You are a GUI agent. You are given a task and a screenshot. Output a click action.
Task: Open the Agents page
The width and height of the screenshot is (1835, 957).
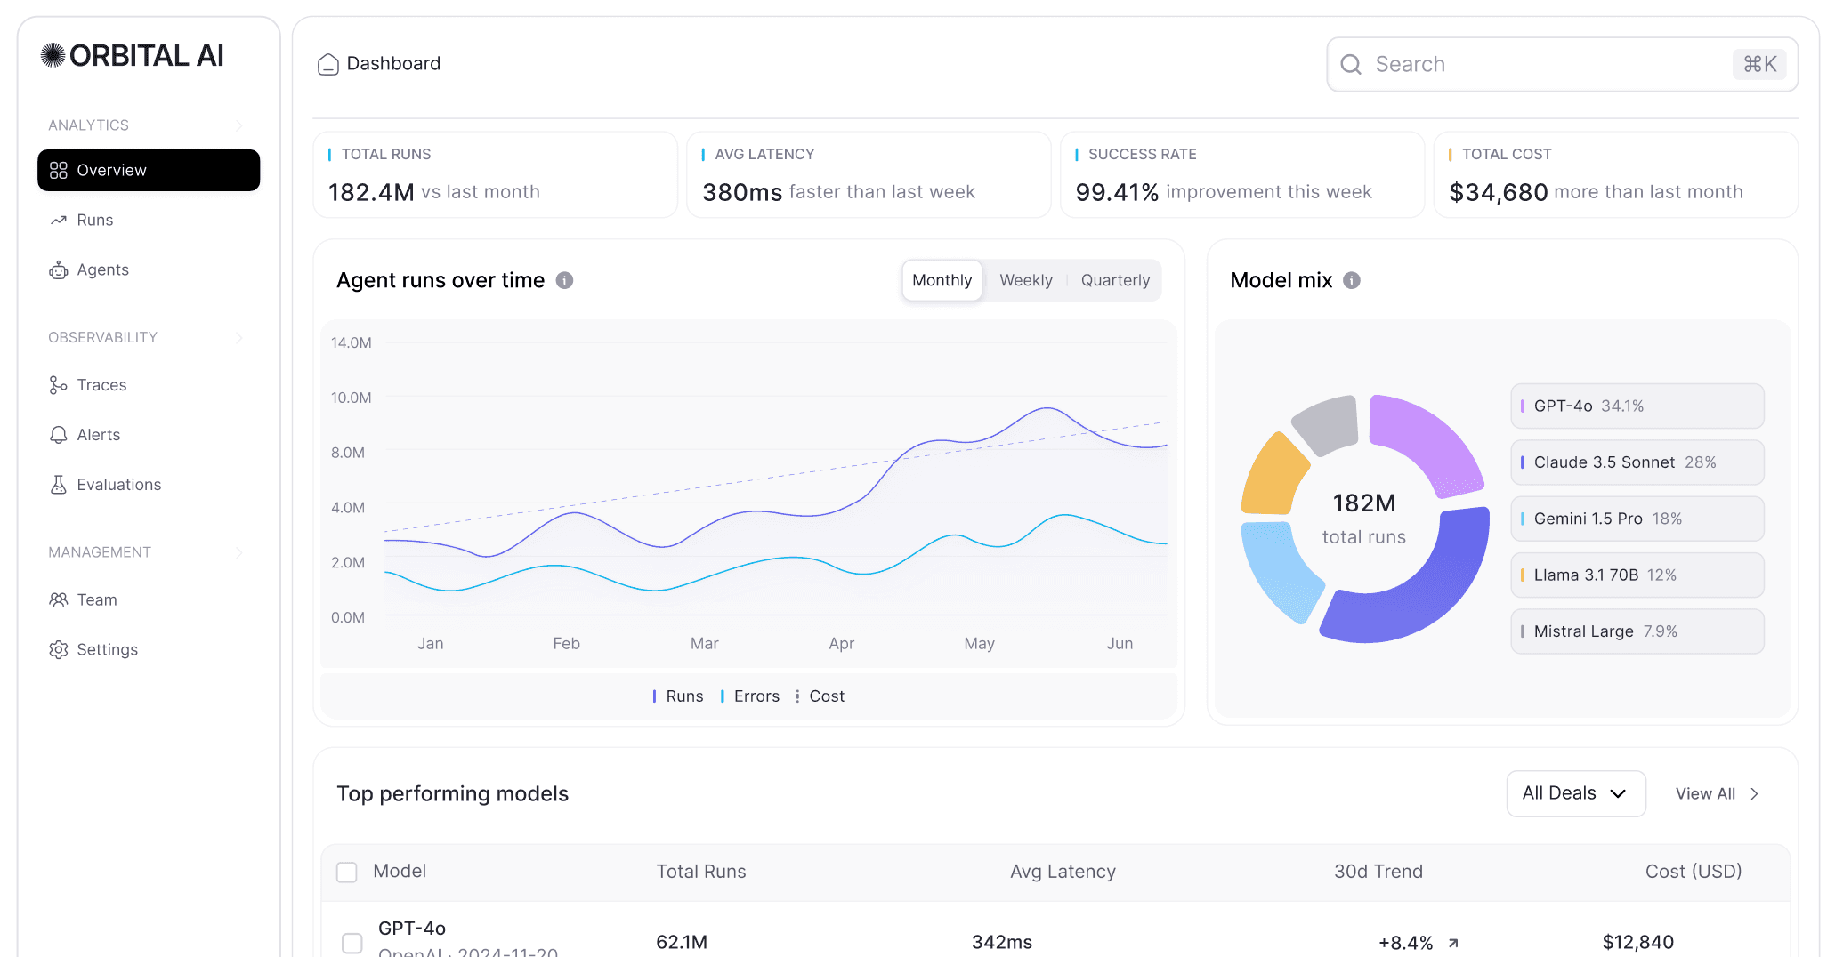[149, 270]
